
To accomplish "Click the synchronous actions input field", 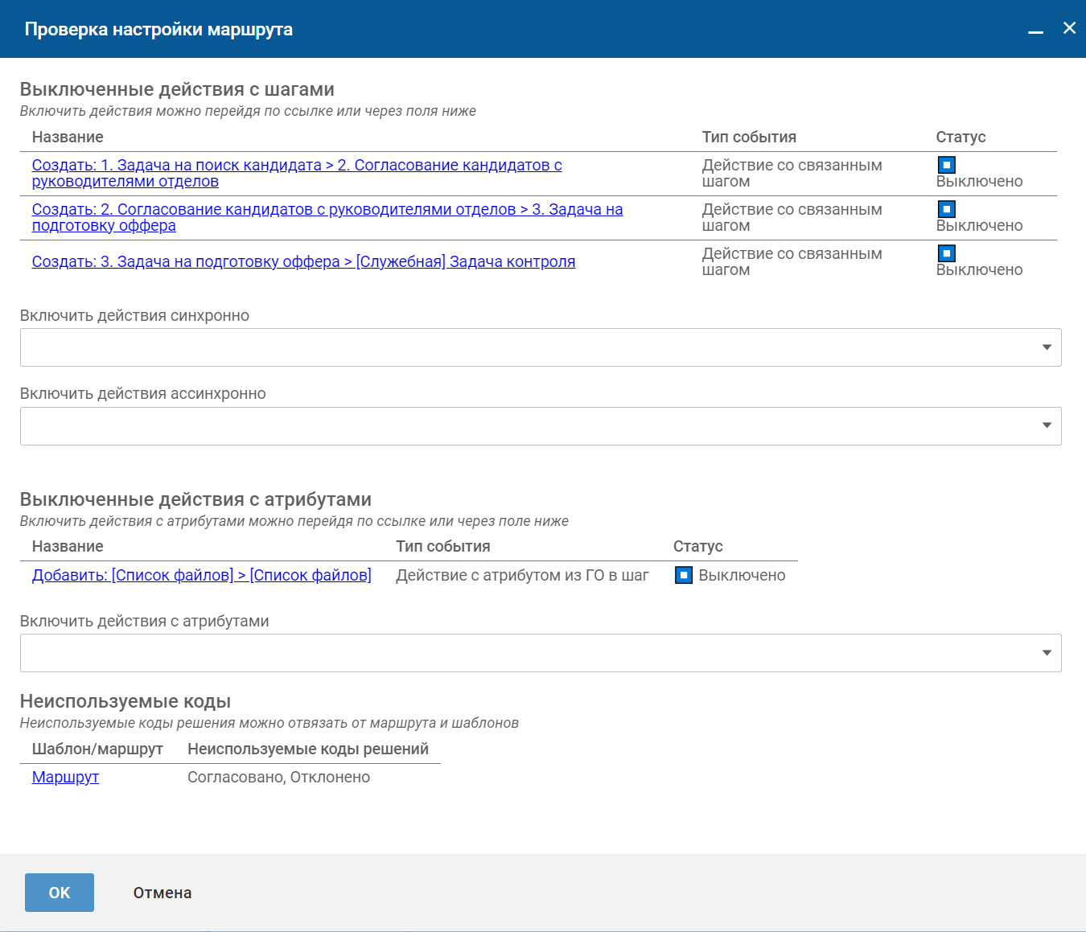I will [x=523, y=347].
